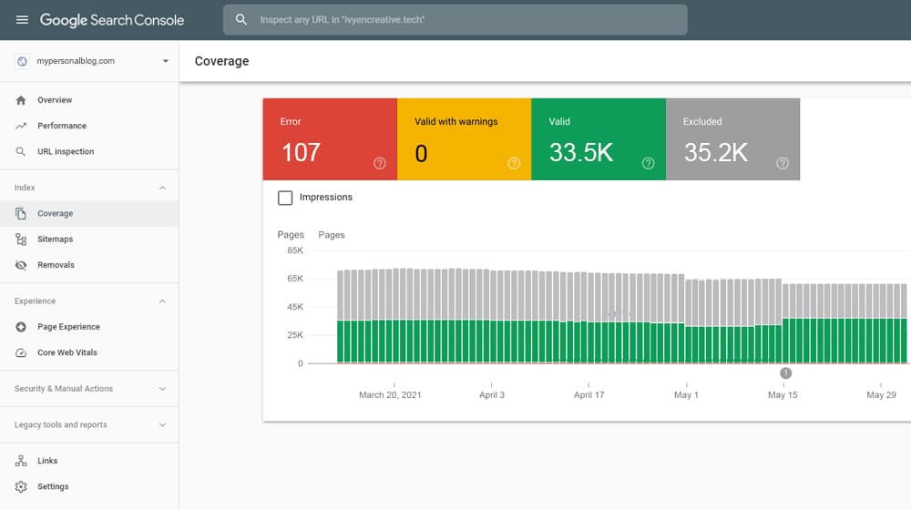Click the Inspect any URL search field
This screenshot has width=911, height=510.
tap(455, 20)
